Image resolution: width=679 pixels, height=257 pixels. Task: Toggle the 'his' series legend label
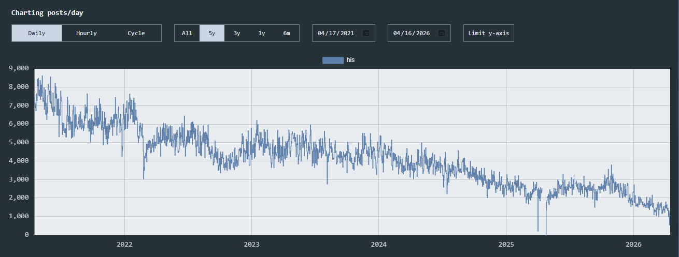click(x=351, y=61)
